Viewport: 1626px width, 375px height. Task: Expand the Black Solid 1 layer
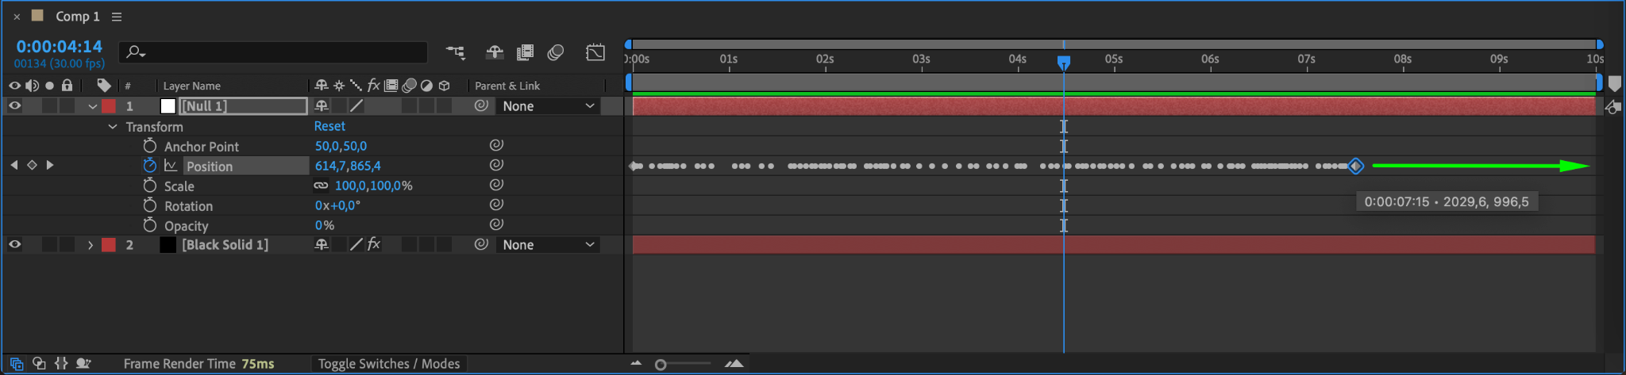click(91, 245)
